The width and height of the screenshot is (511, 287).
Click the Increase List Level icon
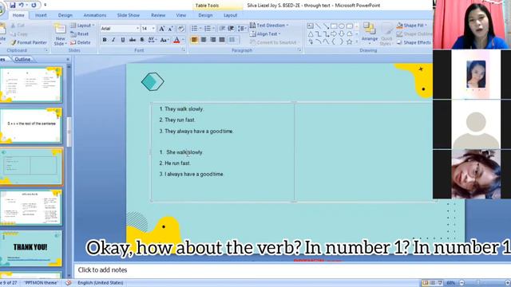(x=231, y=29)
